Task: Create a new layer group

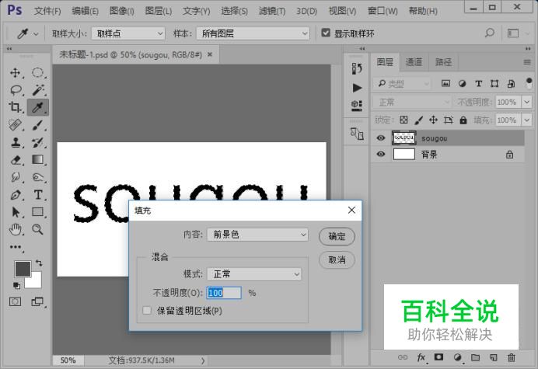Action: (x=475, y=357)
